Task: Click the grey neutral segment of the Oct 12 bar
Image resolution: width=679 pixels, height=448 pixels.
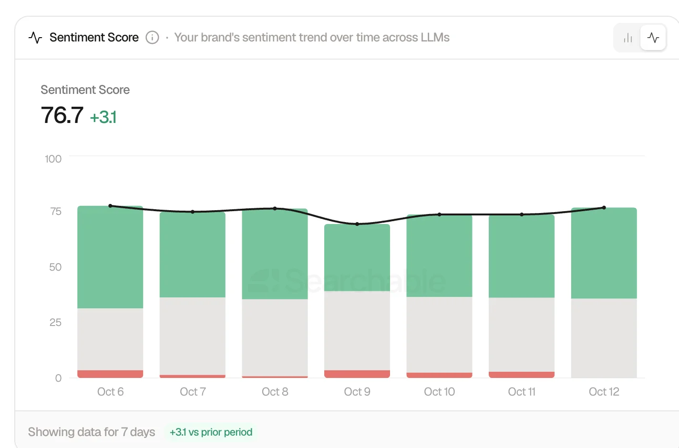Action: [604, 338]
